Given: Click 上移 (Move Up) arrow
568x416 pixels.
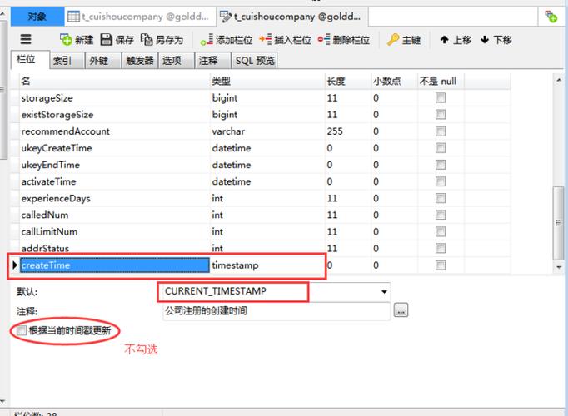Looking at the screenshot, I should 445,39.
